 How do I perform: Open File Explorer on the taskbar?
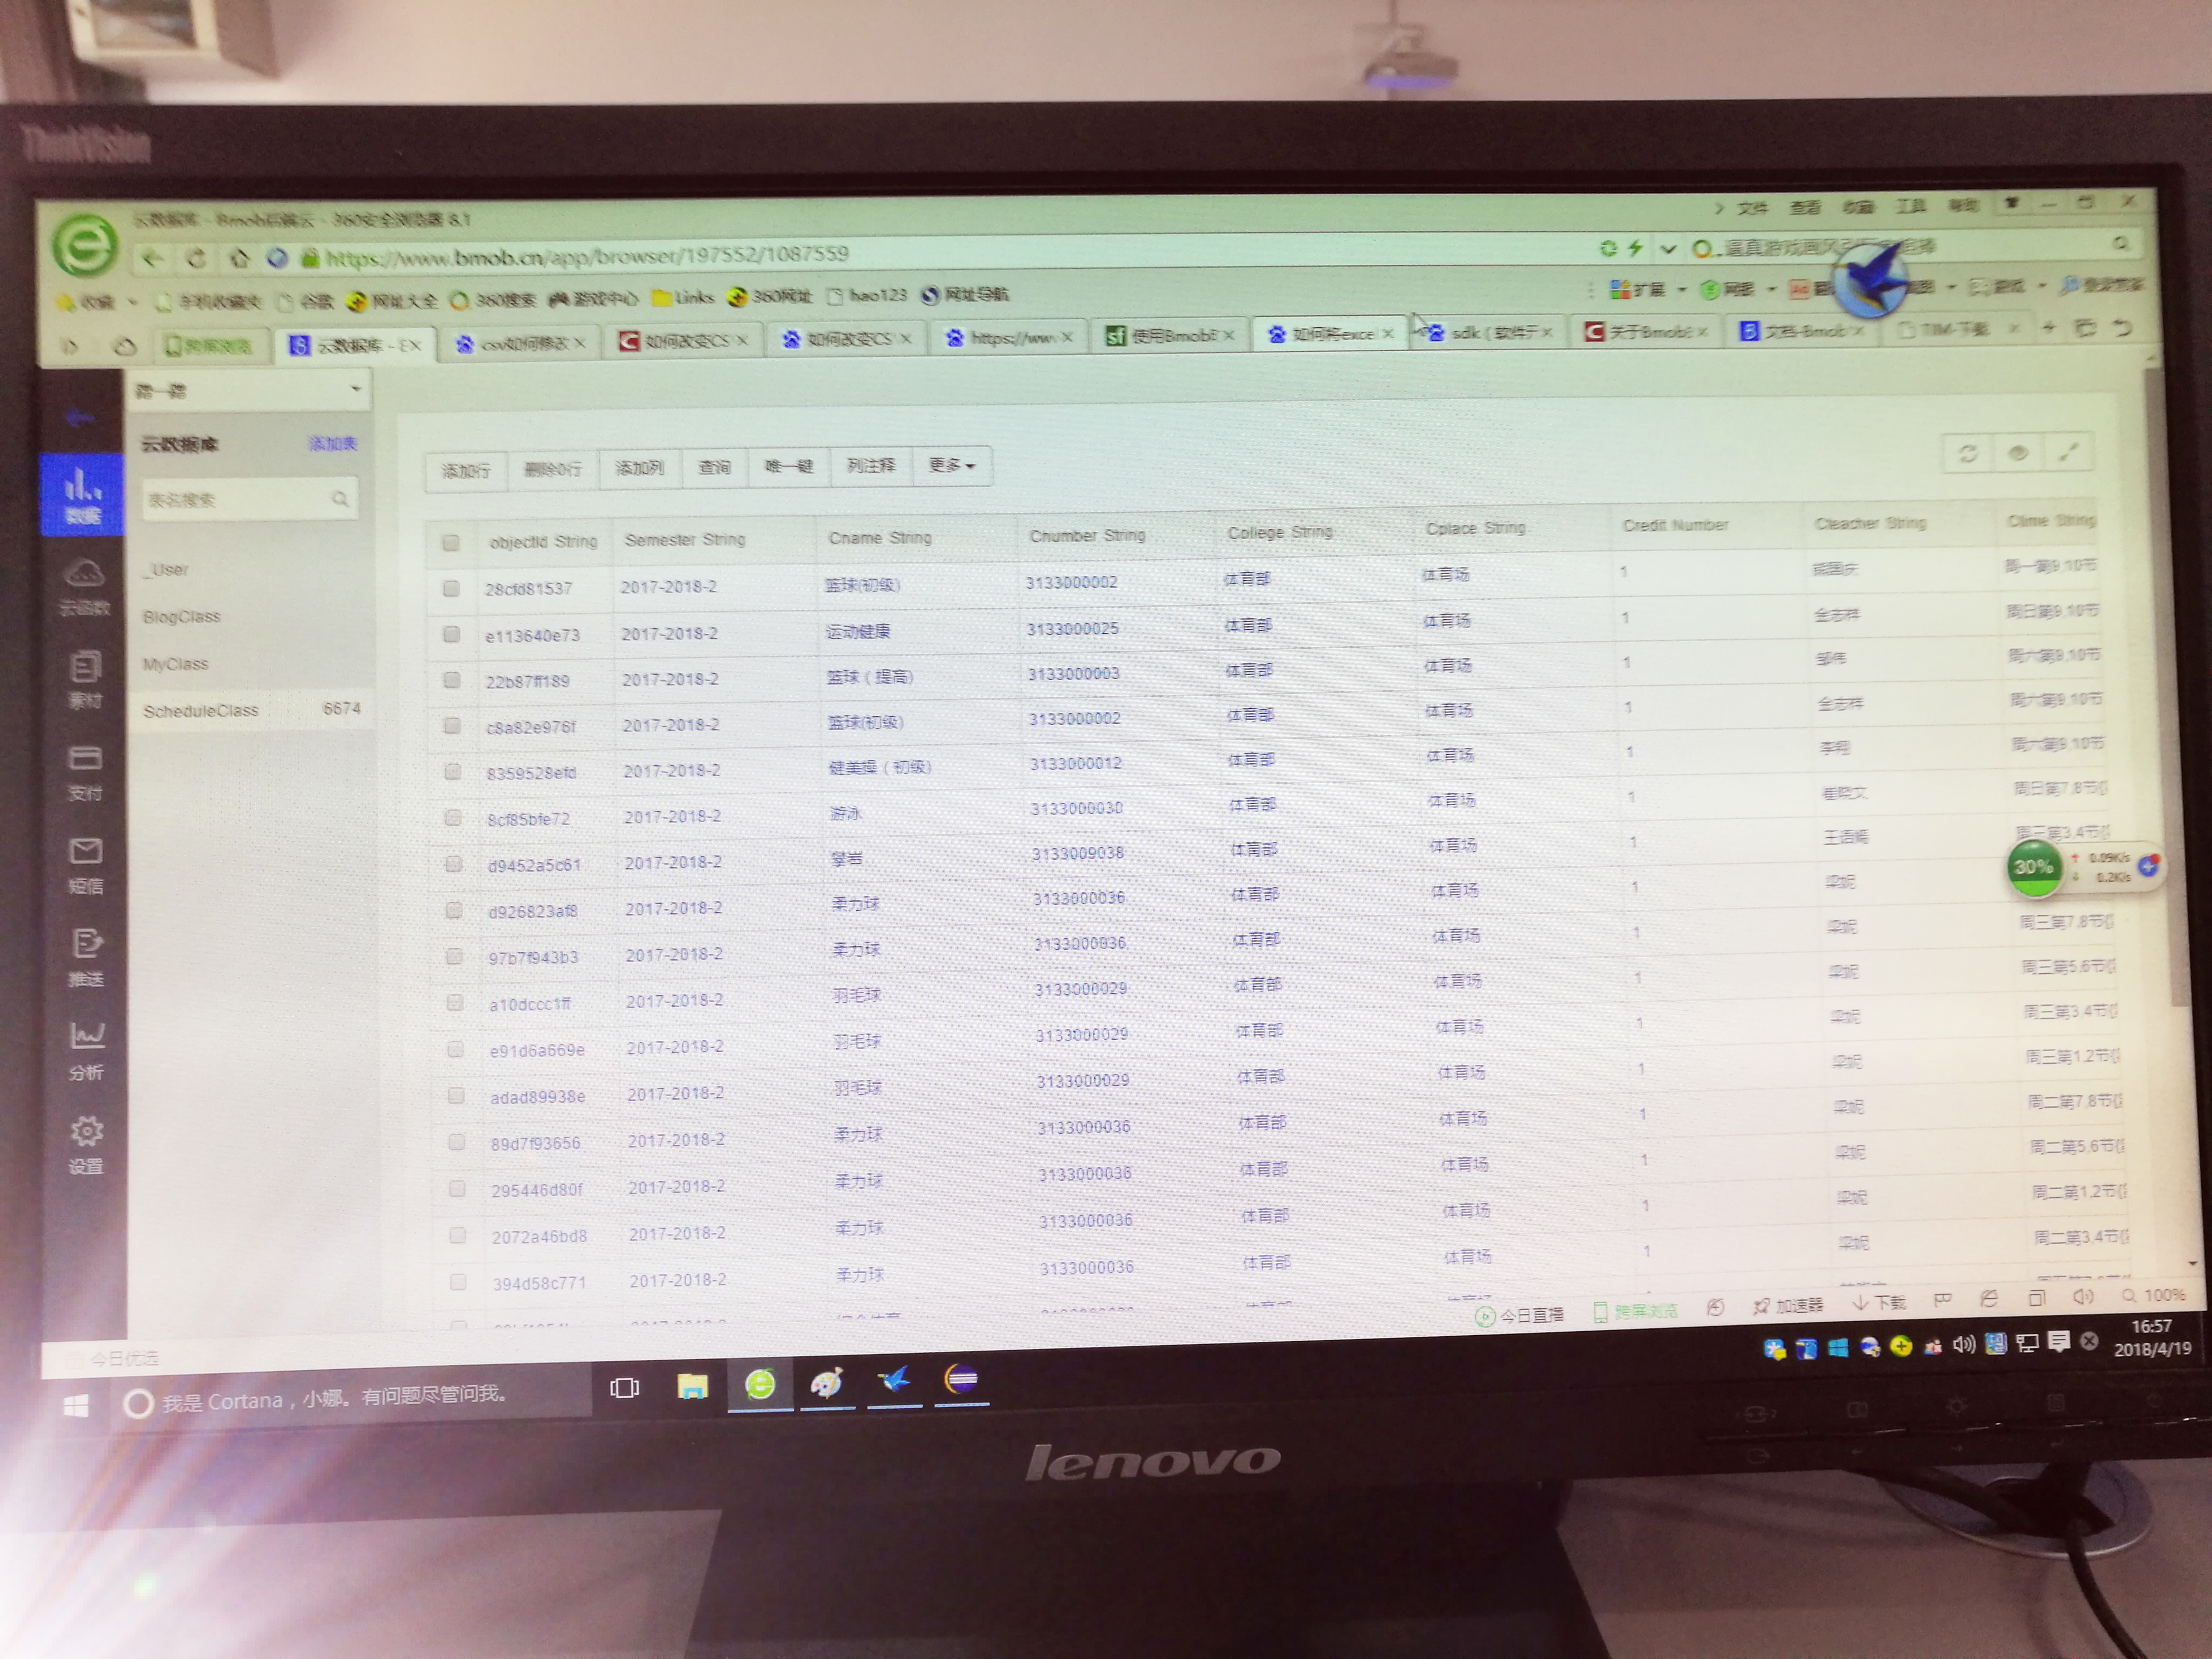click(692, 1386)
